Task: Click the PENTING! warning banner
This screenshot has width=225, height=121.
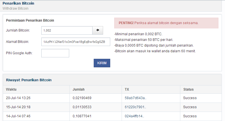Action: click(166, 23)
